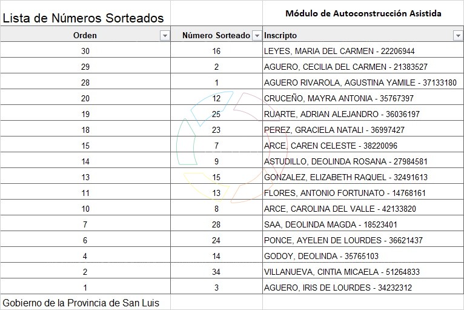
Task: Select the Módulo de Autoconstrucción Asistida heading
Action: 363,13
